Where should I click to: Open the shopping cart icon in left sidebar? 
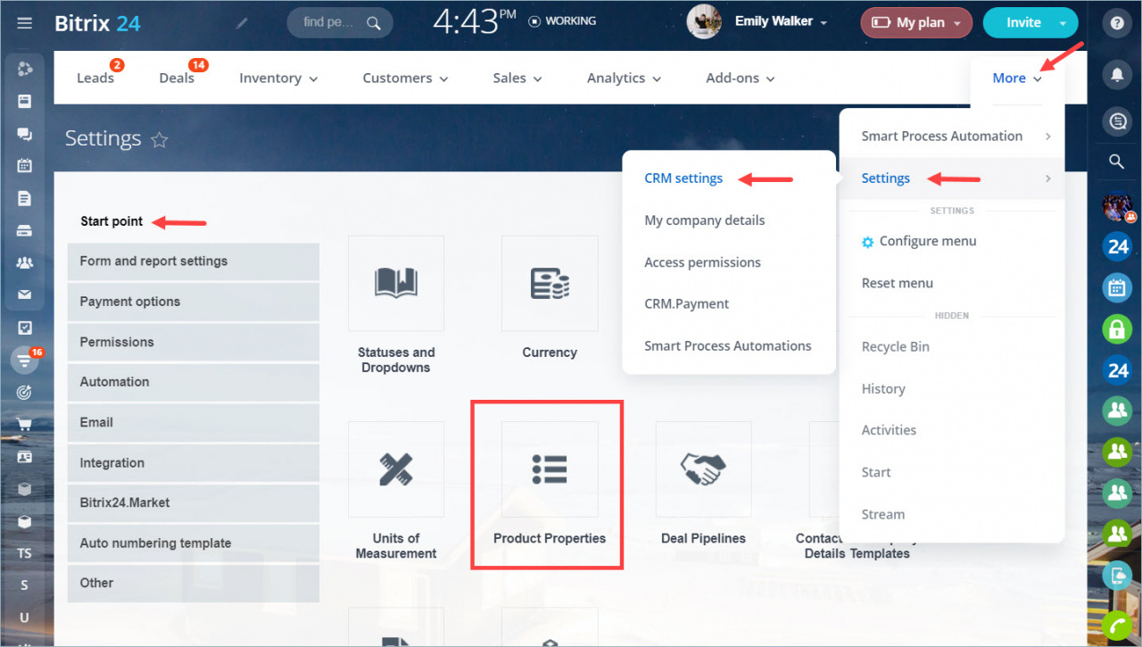[25, 425]
